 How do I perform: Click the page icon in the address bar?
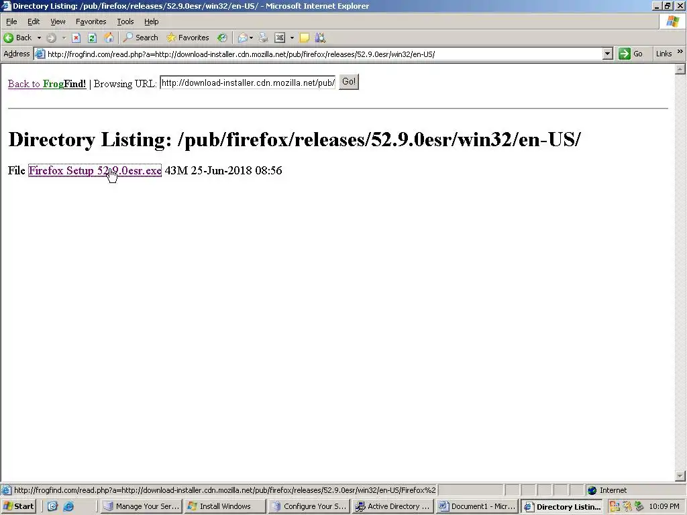(40, 54)
